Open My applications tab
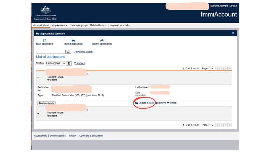The image size is (270, 152). [x=41, y=25]
